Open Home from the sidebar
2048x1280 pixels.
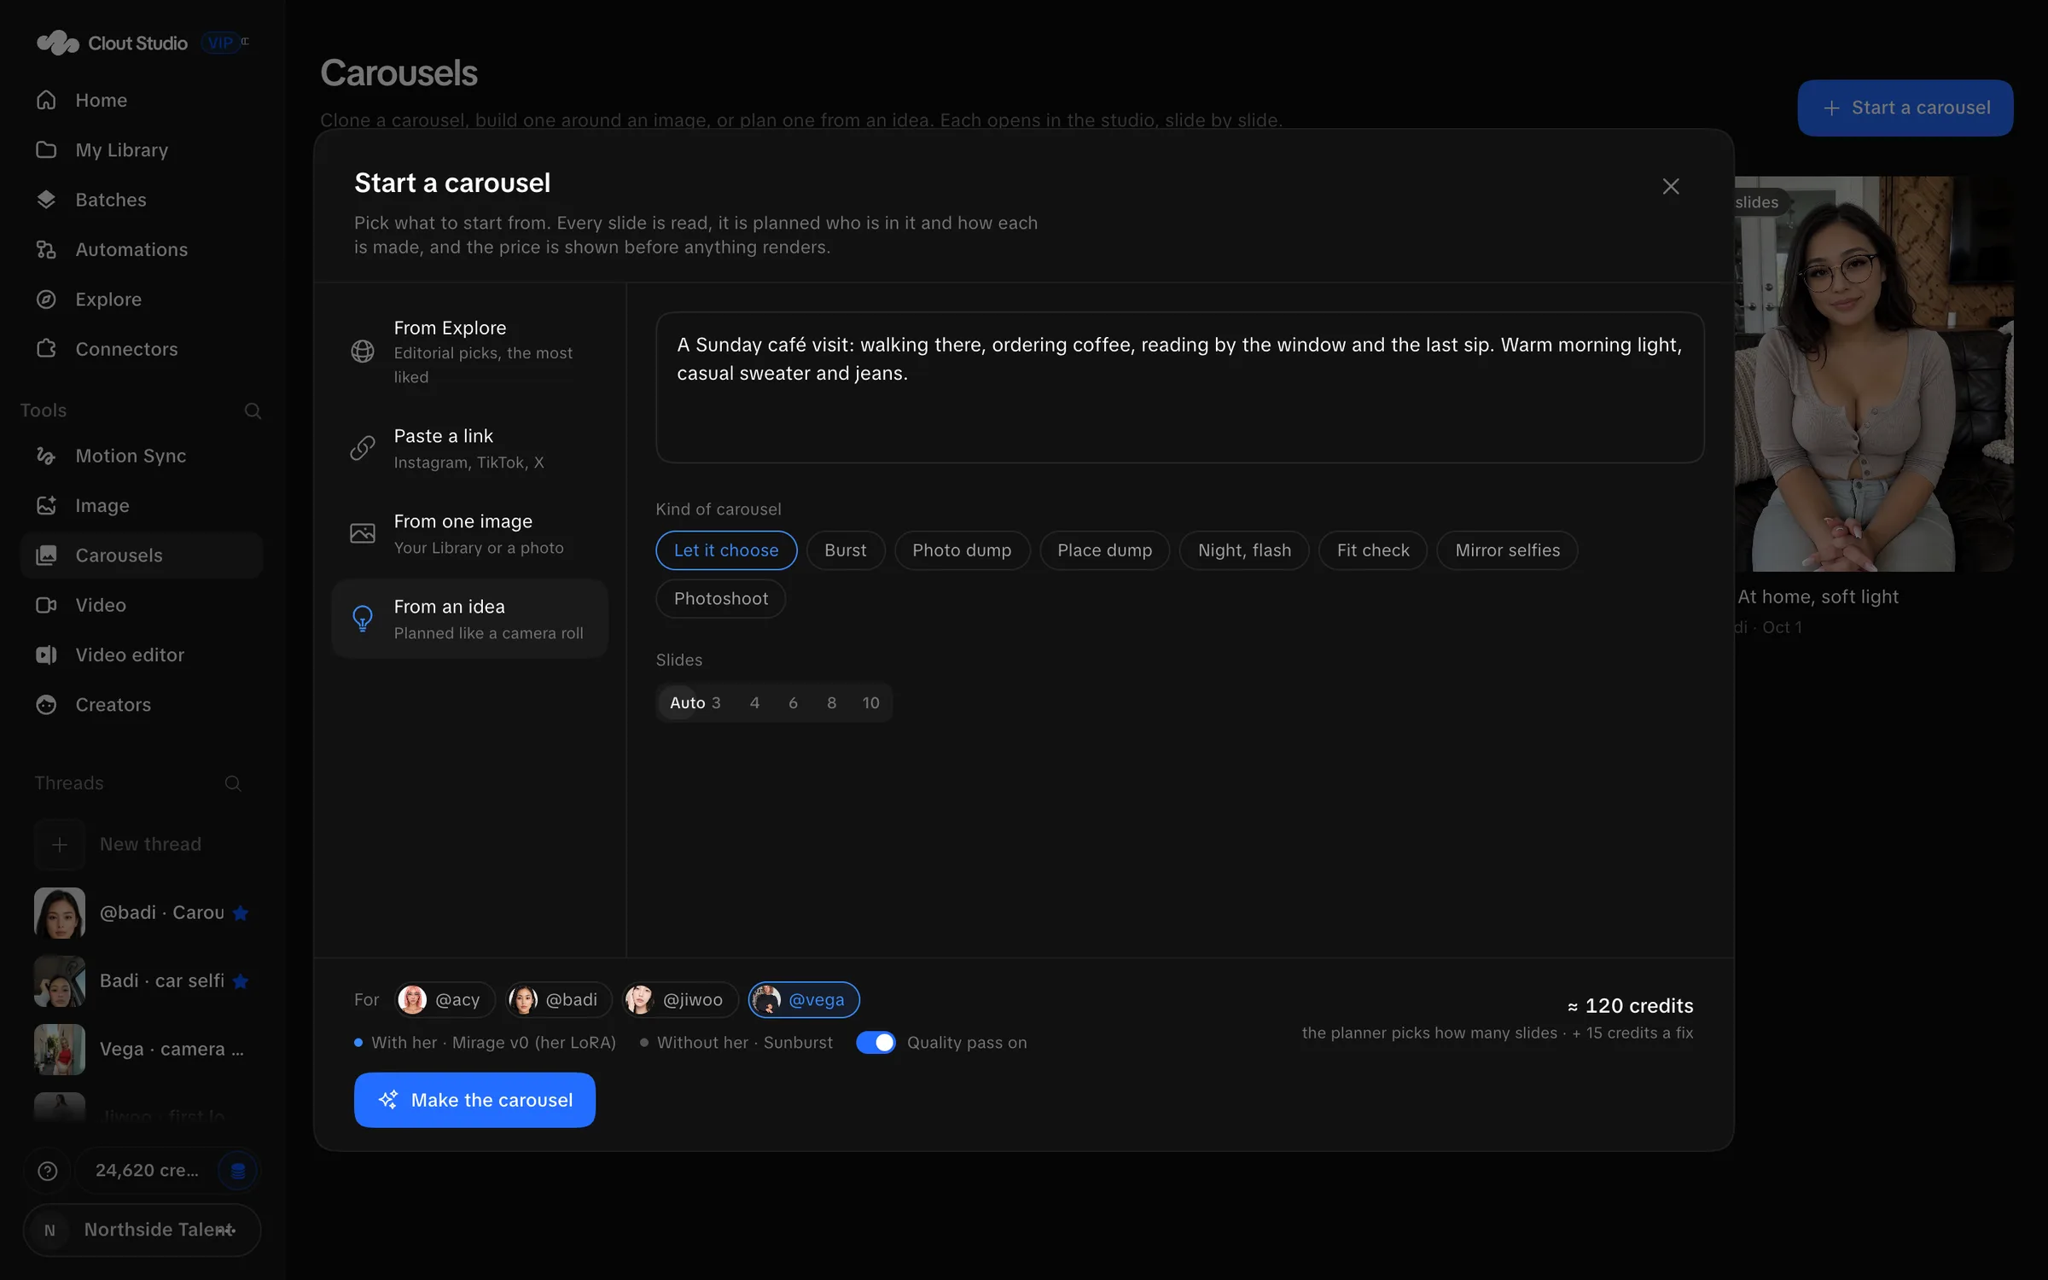click(x=141, y=100)
